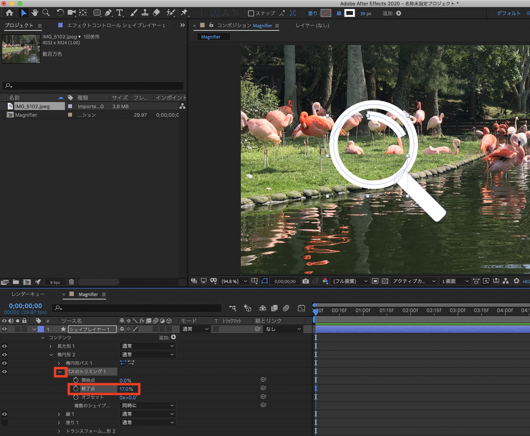Select the Hand tool

click(35, 13)
